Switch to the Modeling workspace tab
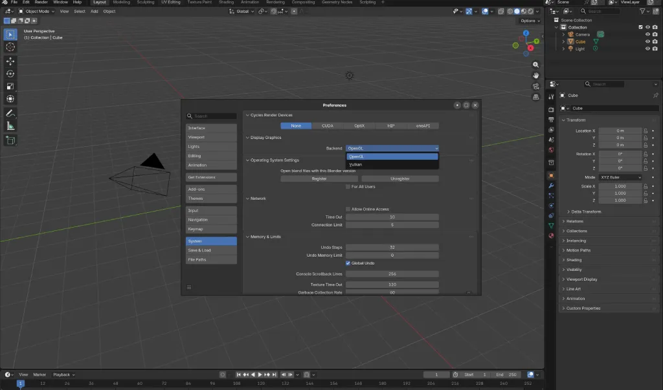 tap(121, 2)
